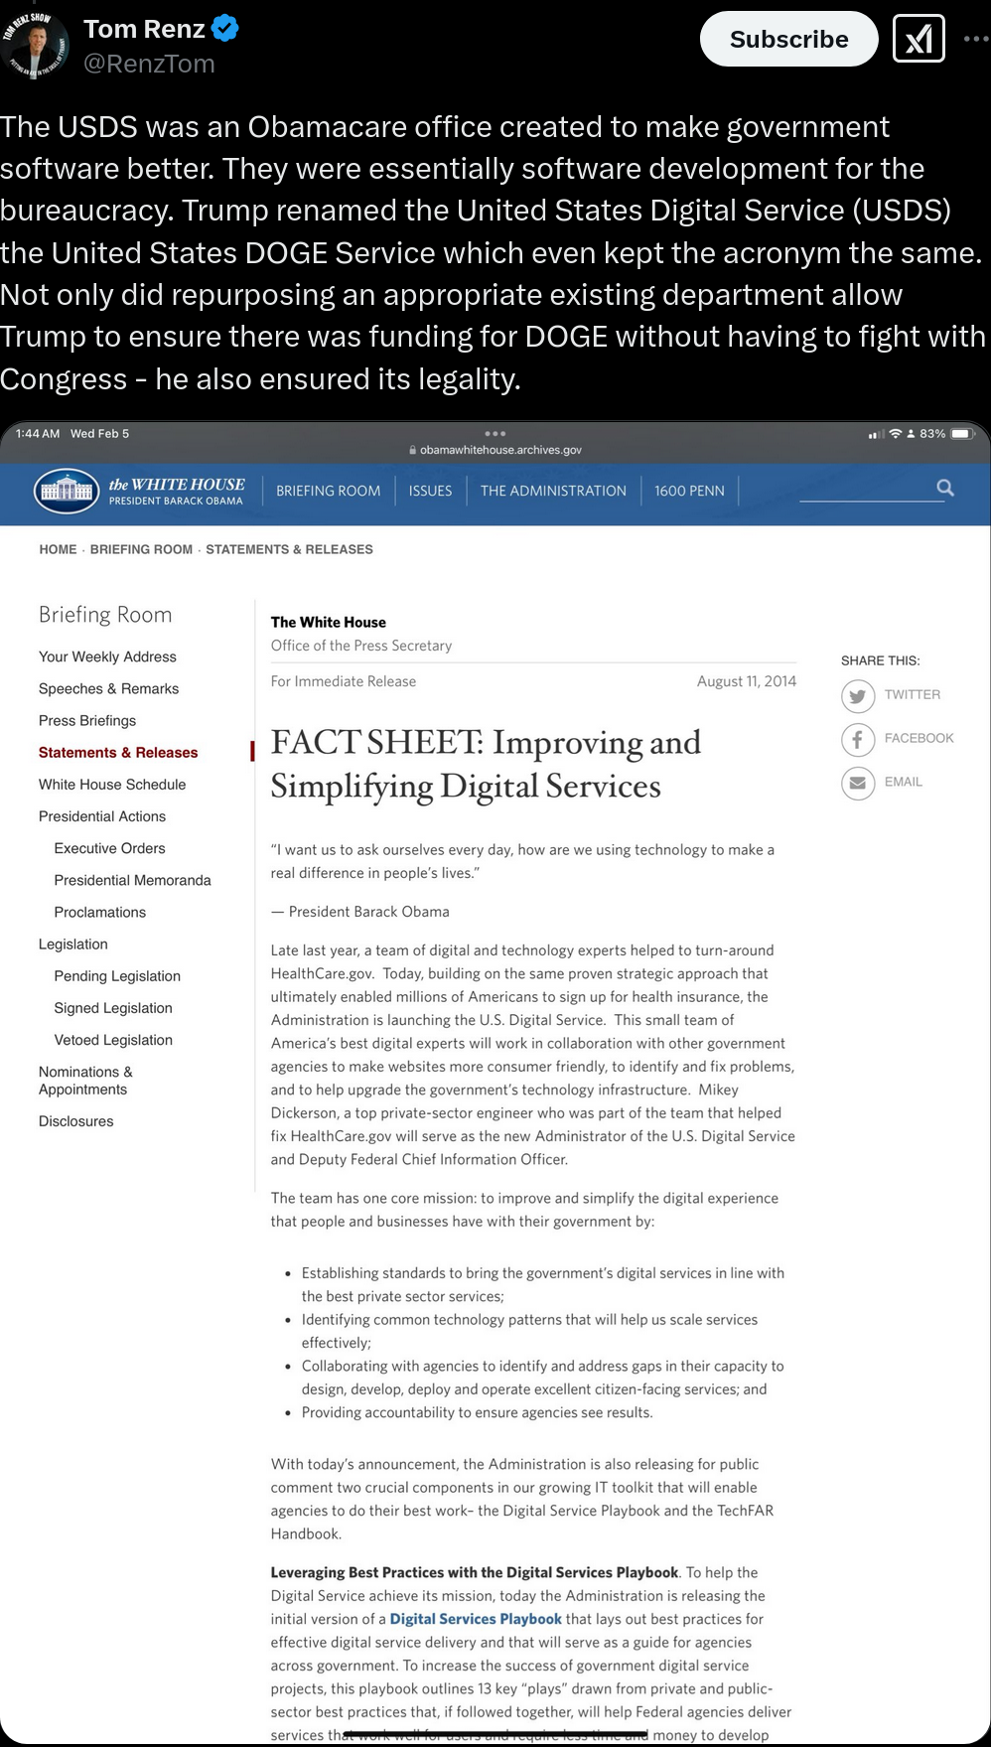991x1747 pixels.
Task: Select Statements & Releases sidebar item
Action: click(x=118, y=752)
